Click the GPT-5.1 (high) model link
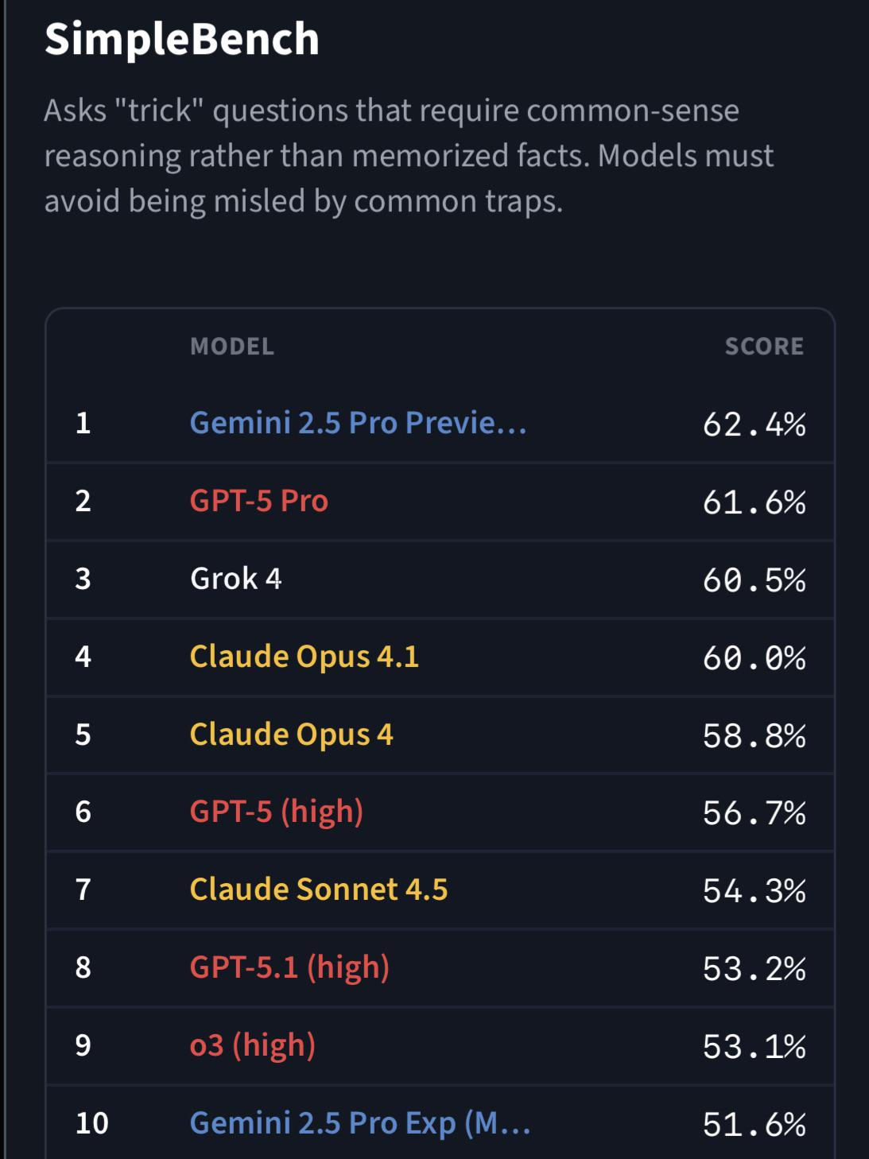The height and width of the screenshot is (1159, 869). (x=289, y=967)
